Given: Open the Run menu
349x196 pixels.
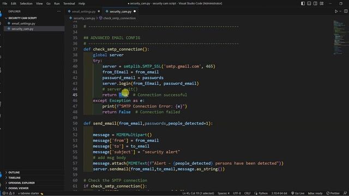Looking at the screenshot, I should point(57,3).
